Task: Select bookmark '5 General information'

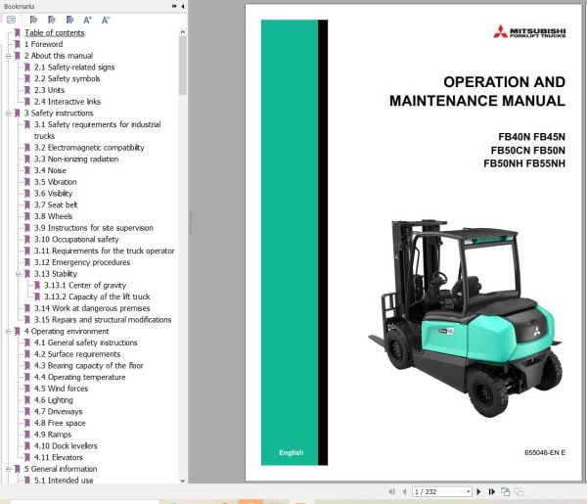Action: pyautogui.click(x=61, y=469)
